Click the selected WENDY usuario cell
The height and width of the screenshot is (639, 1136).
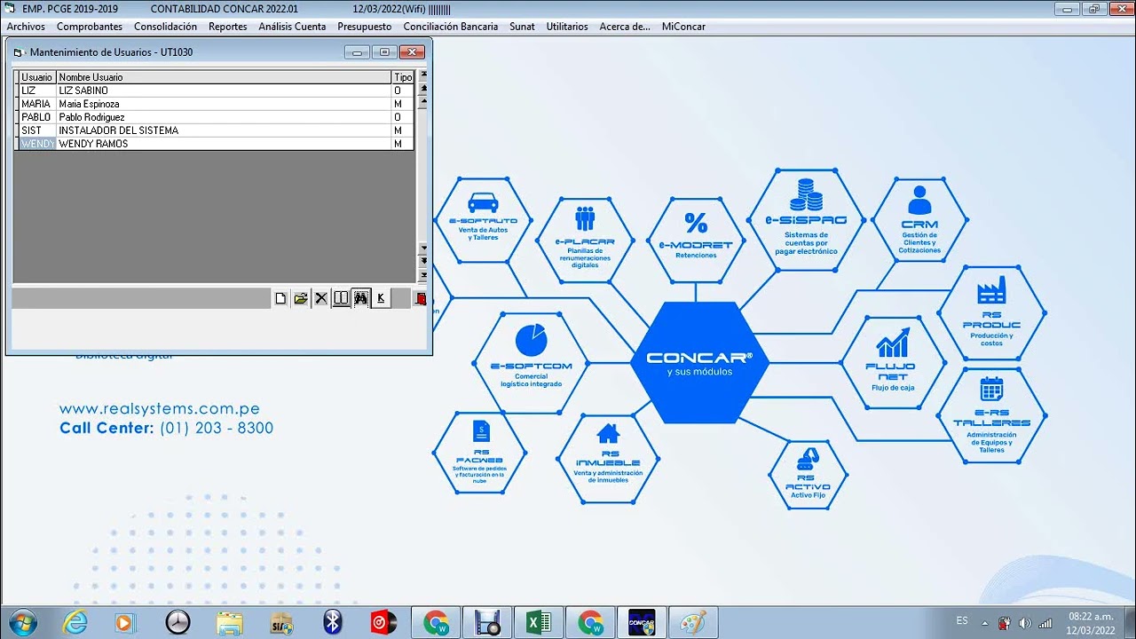coord(37,144)
